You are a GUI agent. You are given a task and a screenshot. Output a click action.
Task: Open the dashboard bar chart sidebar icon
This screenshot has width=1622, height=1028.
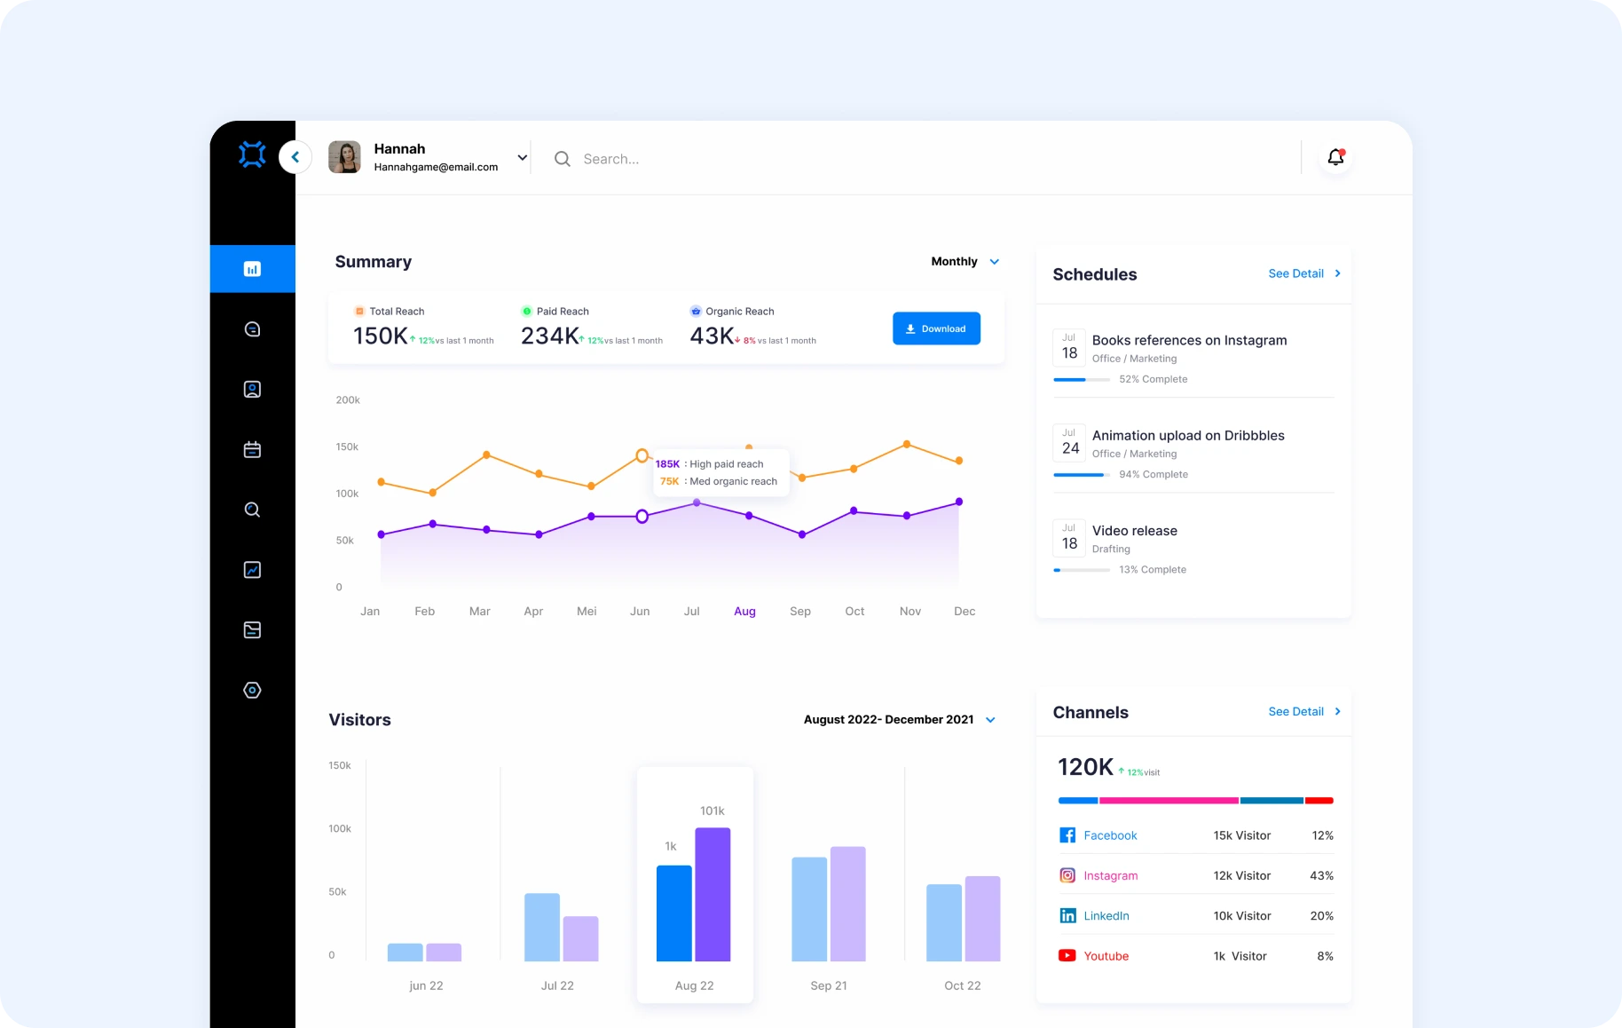pyautogui.click(x=252, y=269)
